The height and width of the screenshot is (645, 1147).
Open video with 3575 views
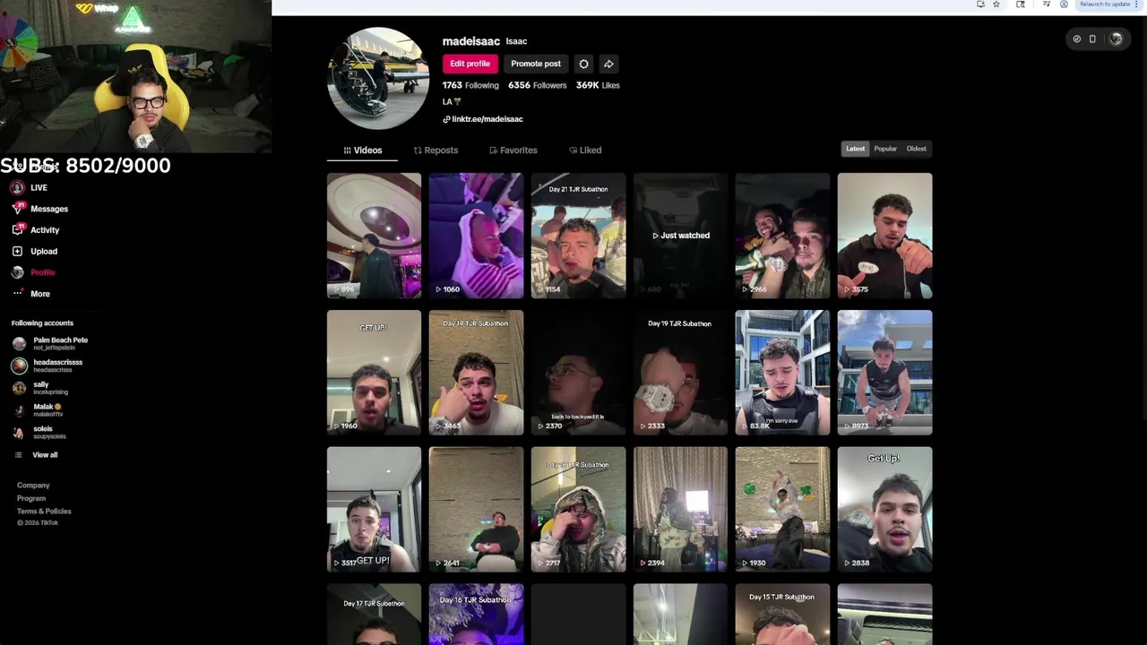(884, 236)
